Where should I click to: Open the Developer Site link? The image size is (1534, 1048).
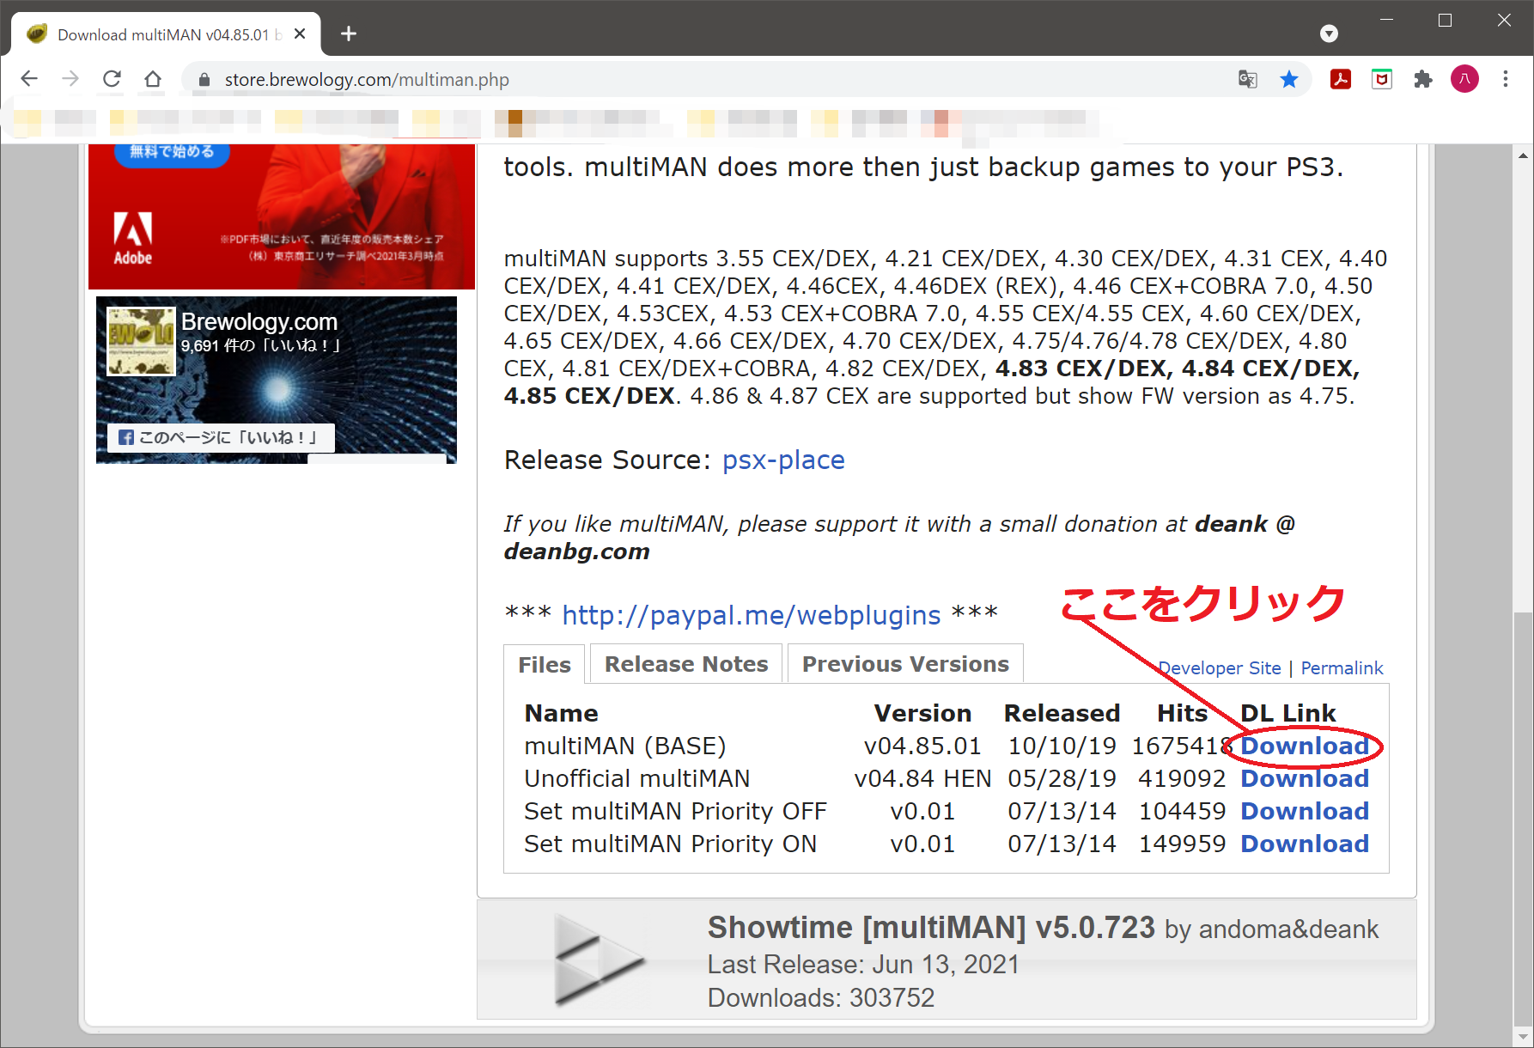pos(1220,668)
